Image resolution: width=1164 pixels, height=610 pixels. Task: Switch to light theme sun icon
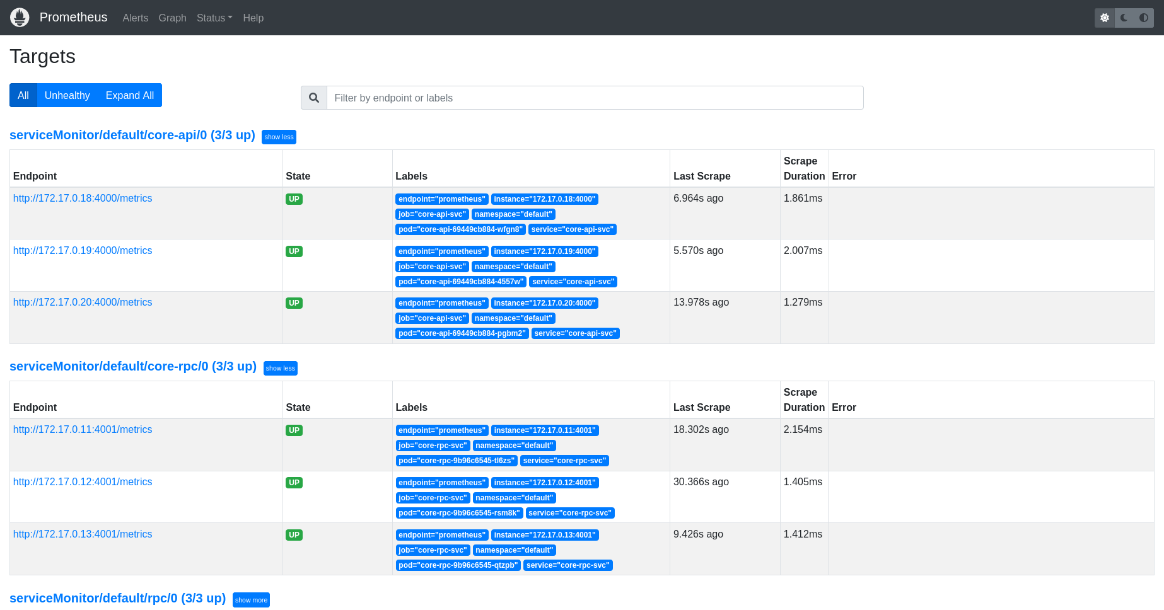pos(1105,18)
